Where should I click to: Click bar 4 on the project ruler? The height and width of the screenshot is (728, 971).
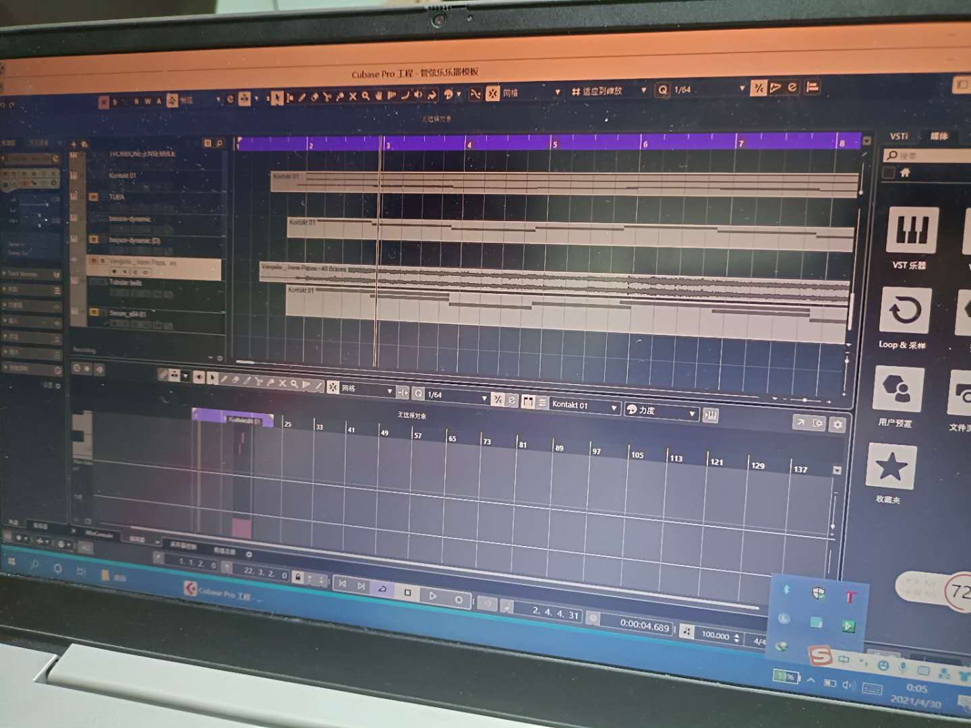469,144
